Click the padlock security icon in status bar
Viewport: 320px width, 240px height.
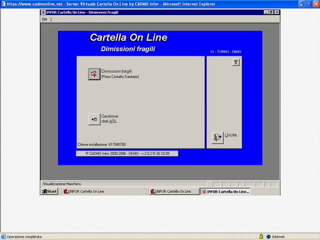[261, 236]
